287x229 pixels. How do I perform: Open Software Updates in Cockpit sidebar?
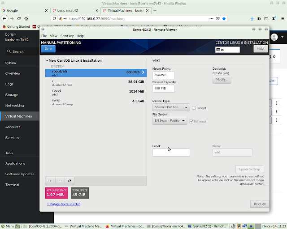[x=20, y=174]
